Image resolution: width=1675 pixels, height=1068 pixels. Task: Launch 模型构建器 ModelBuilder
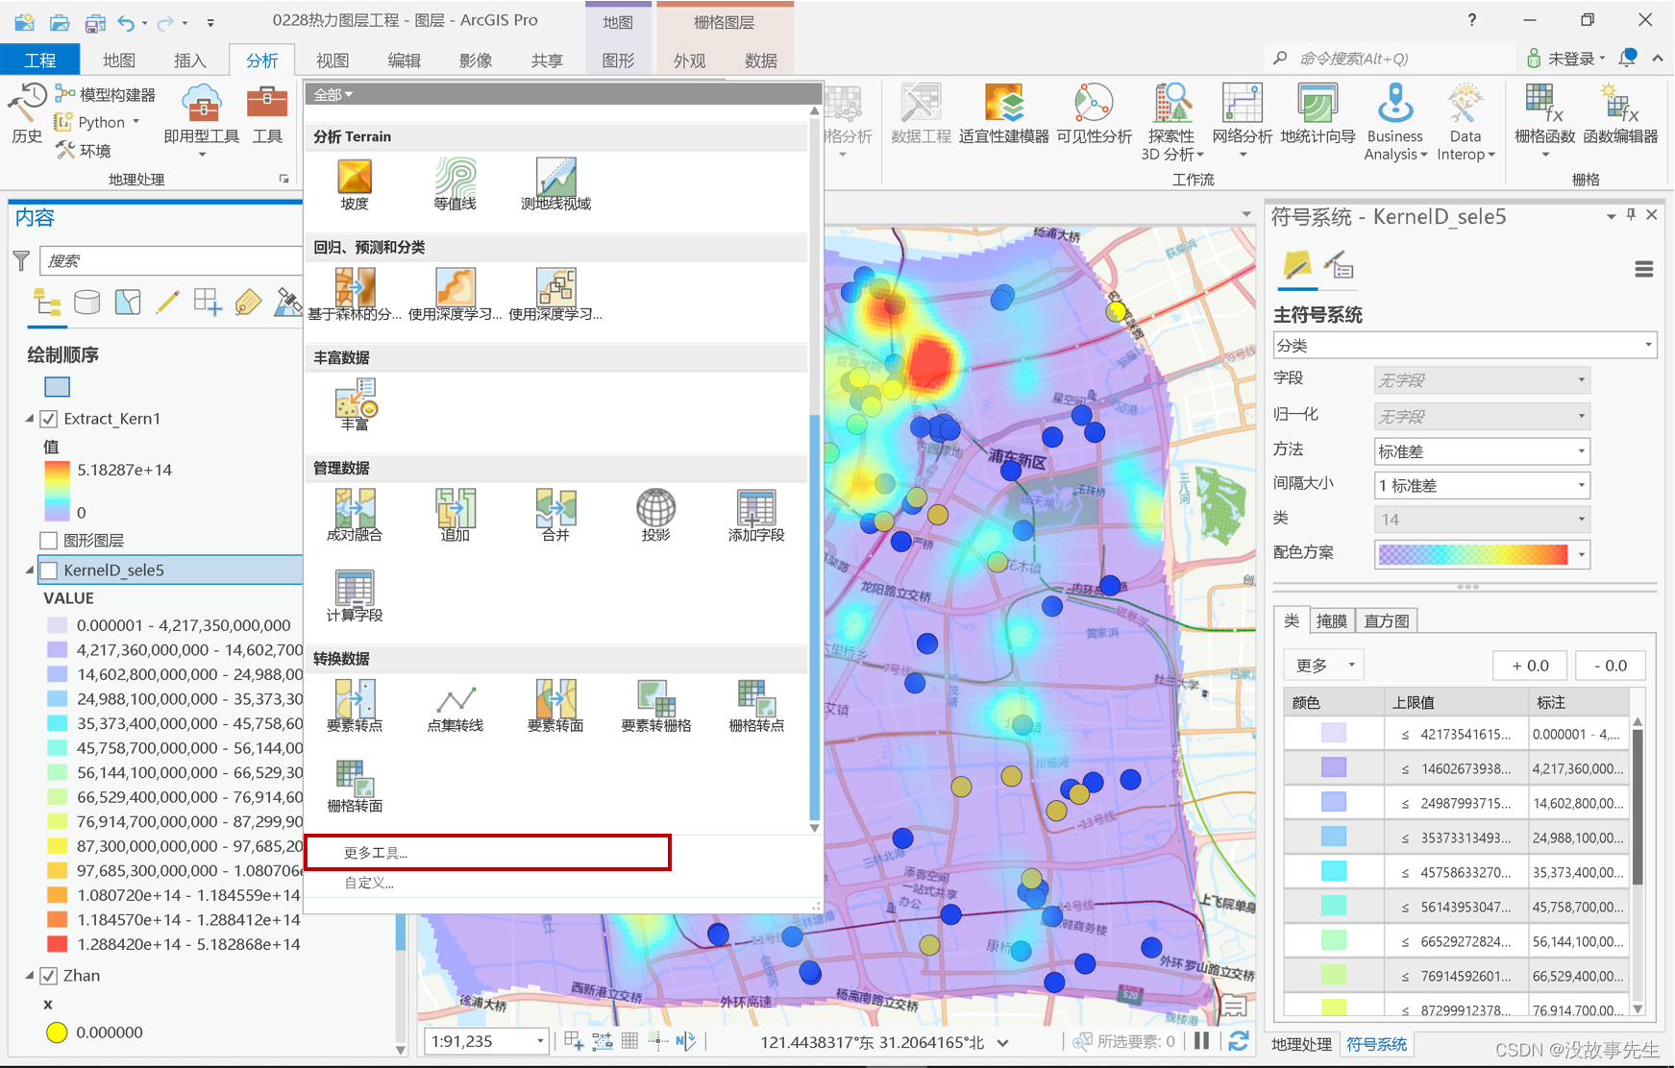click(x=106, y=94)
